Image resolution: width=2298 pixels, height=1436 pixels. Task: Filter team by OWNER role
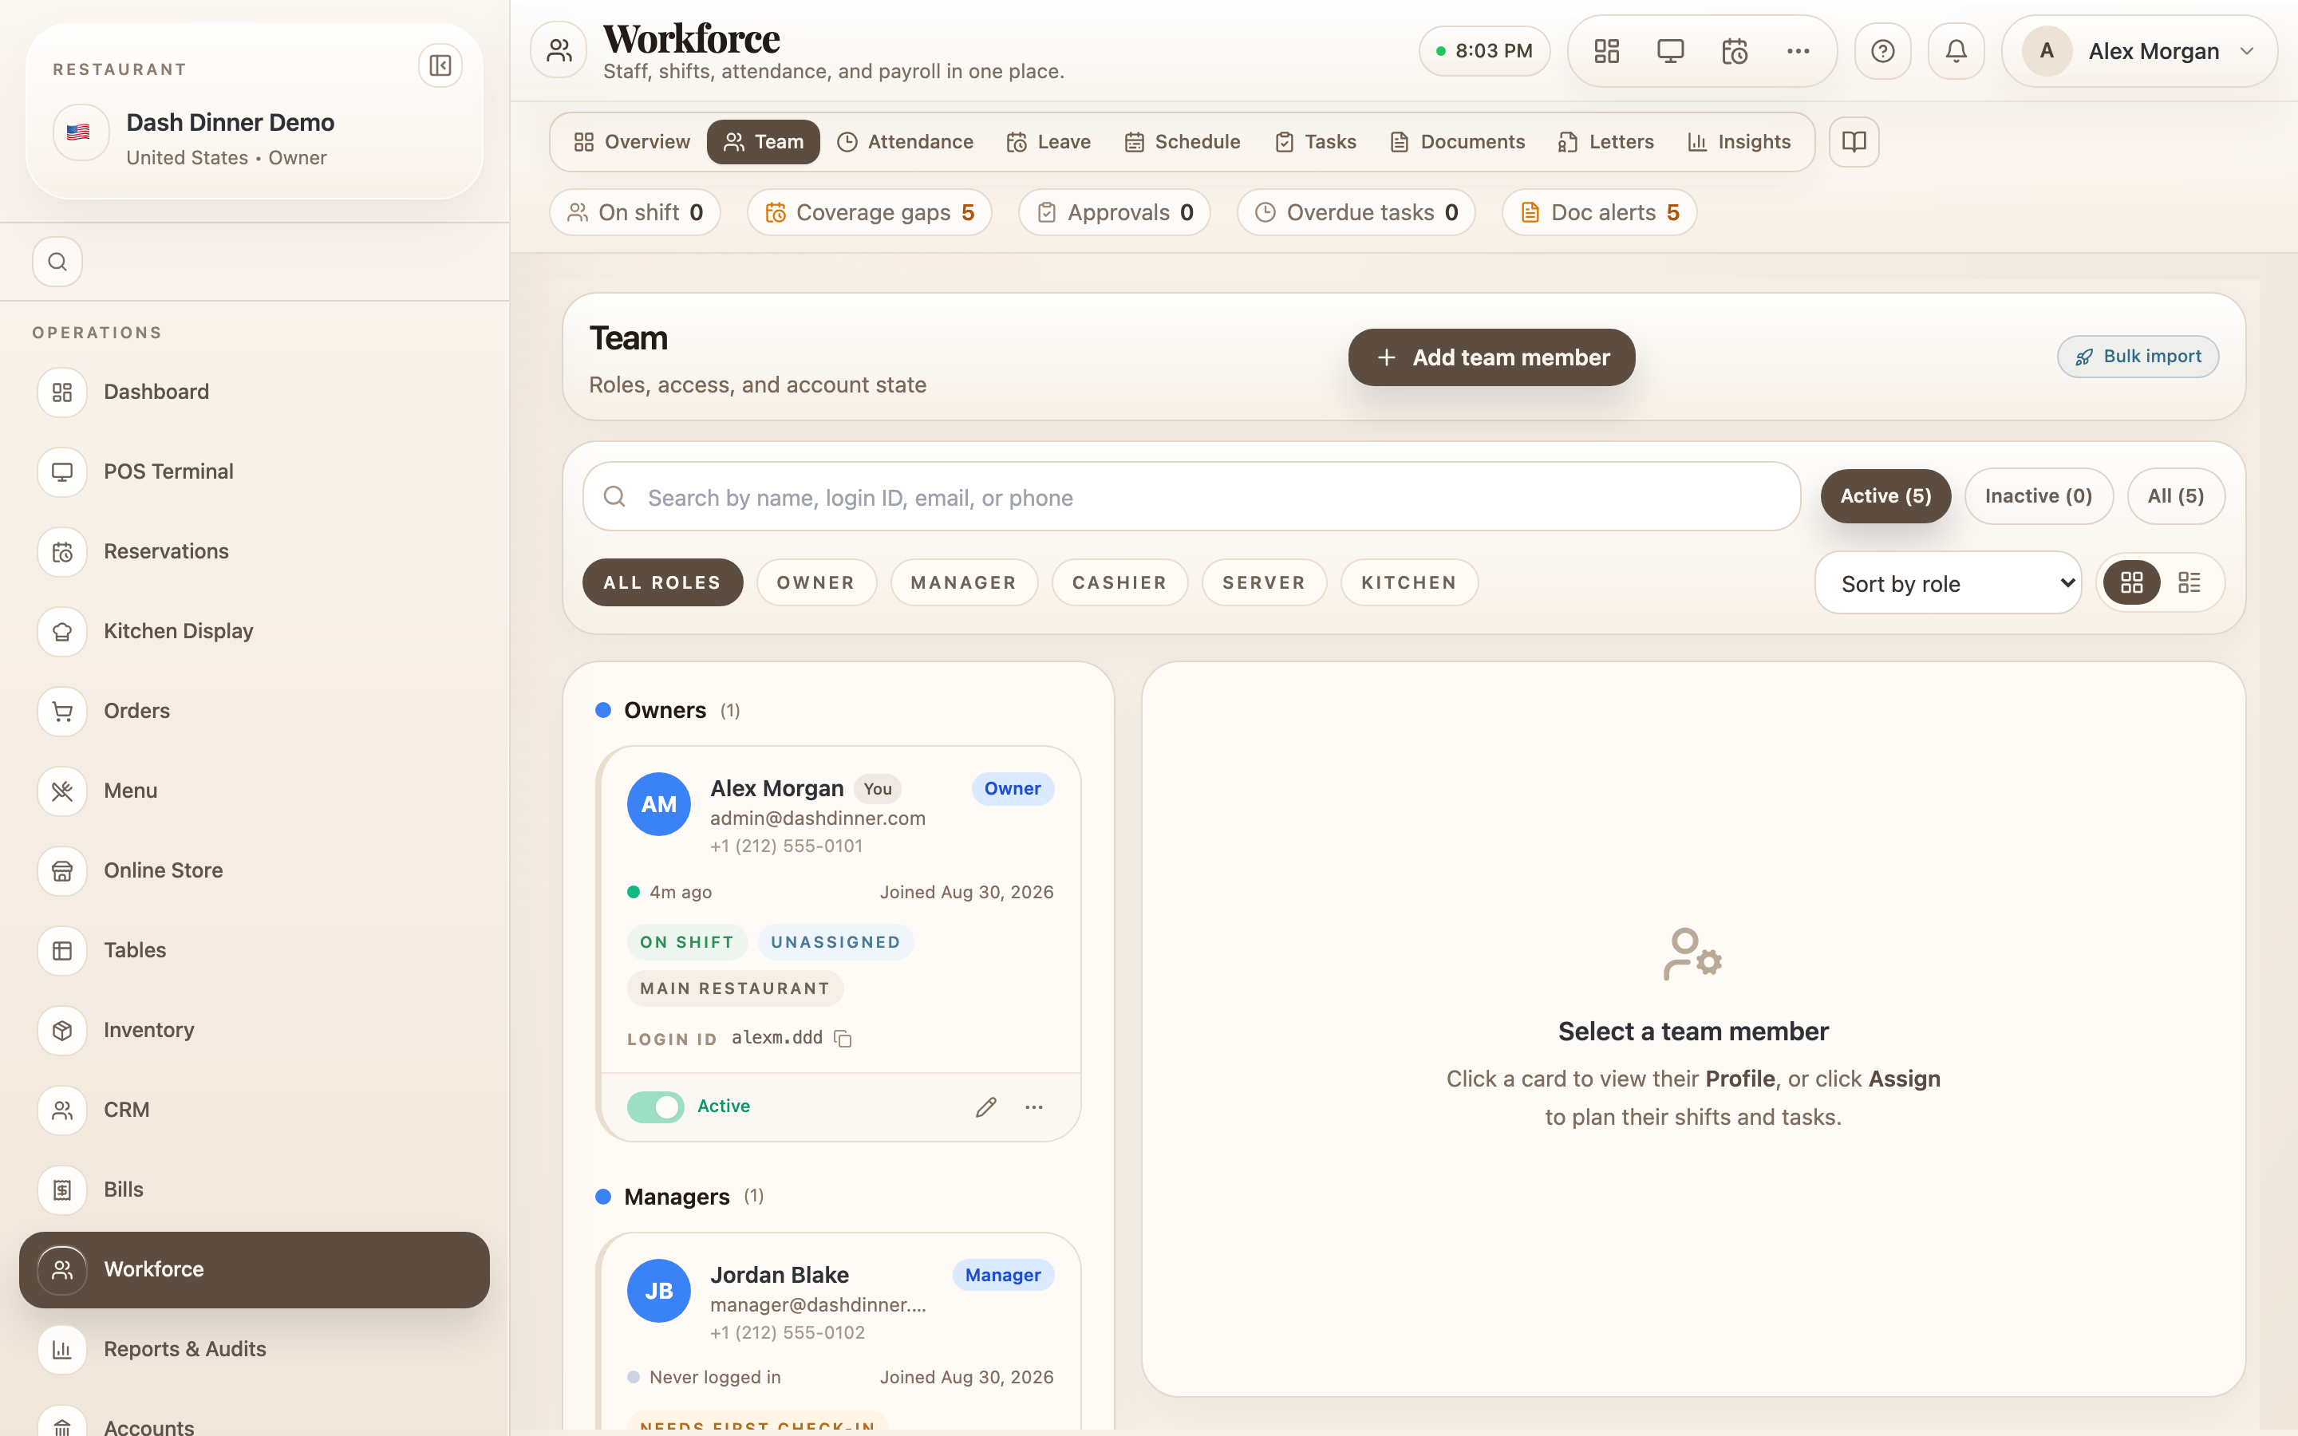click(815, 582)
